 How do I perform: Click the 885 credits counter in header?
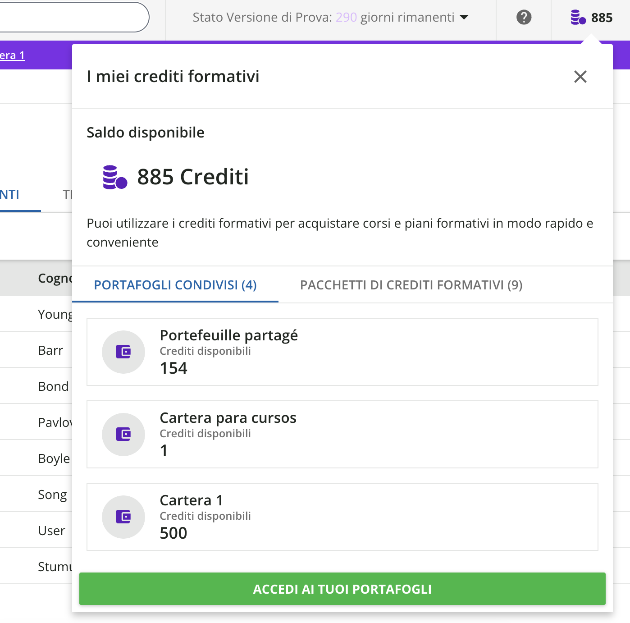pos(602,18)
